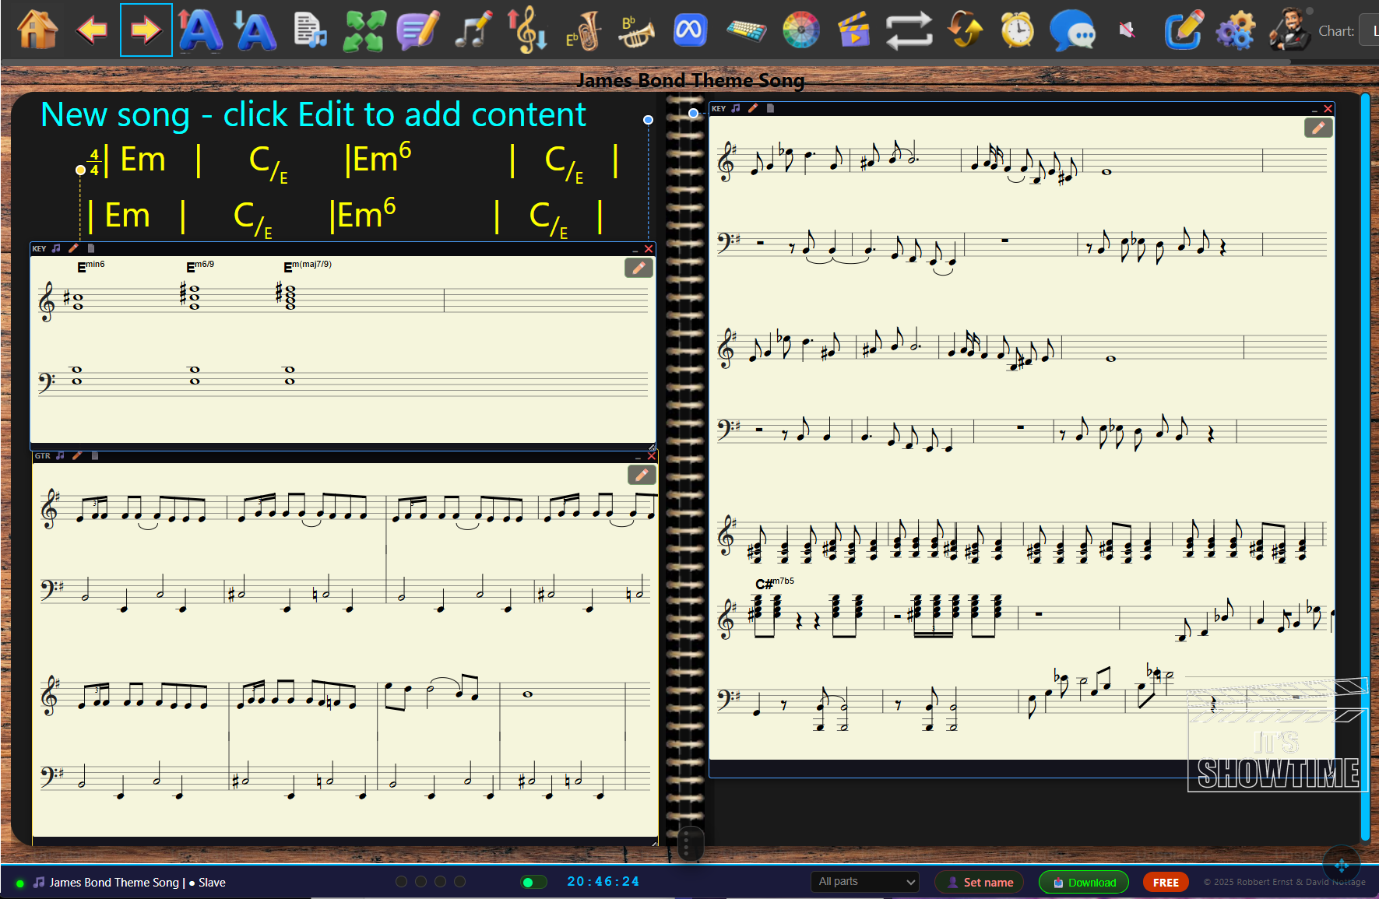Click the left arrow previous song icon
The height and width of the screenshot is (899, 1379).
click(x=92, y=30)
